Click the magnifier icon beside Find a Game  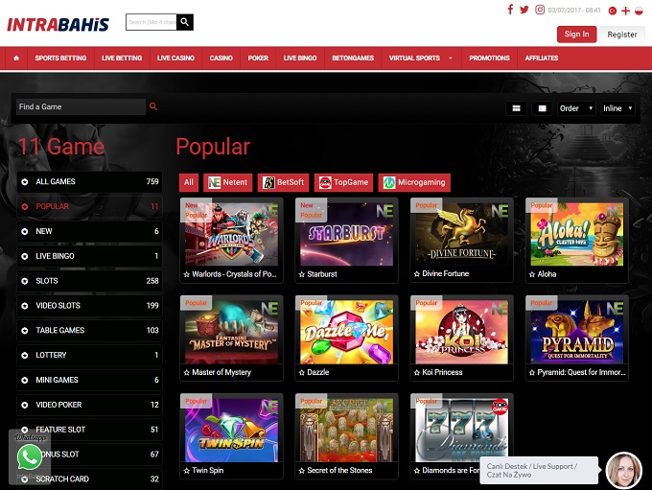pyautogui.click(x=153, y=106)
